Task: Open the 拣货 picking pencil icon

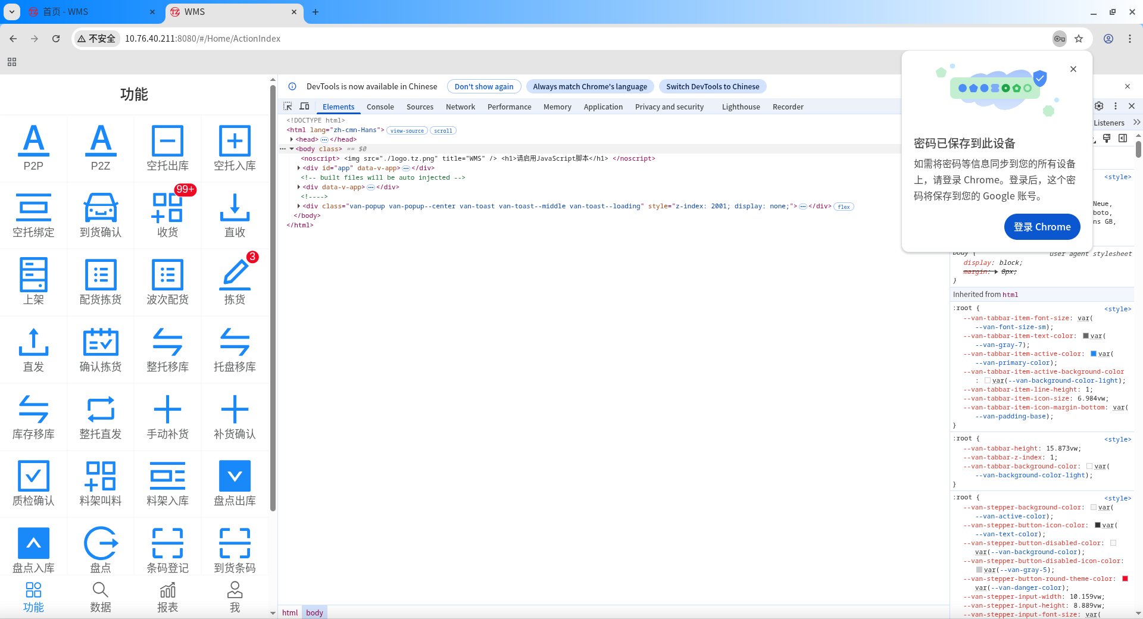Action: 235,274
